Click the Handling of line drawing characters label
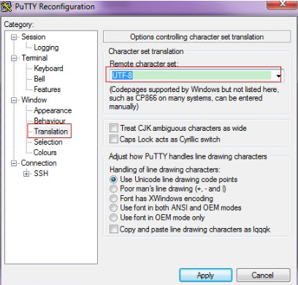The width and height of the screenshot is (298, 285). (165, 170)
